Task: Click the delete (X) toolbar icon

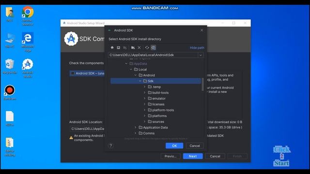Action: [x=139, y=47]
